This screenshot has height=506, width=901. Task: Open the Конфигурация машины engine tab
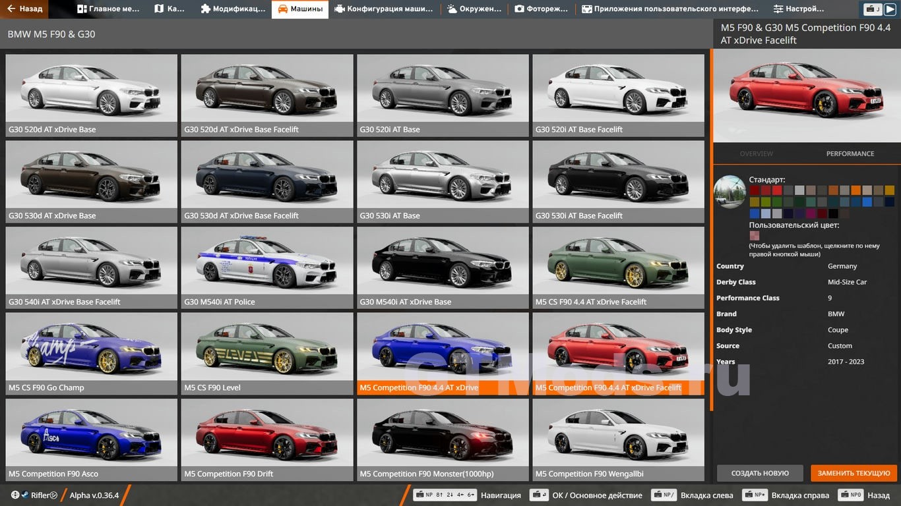[x=383, y=9]
